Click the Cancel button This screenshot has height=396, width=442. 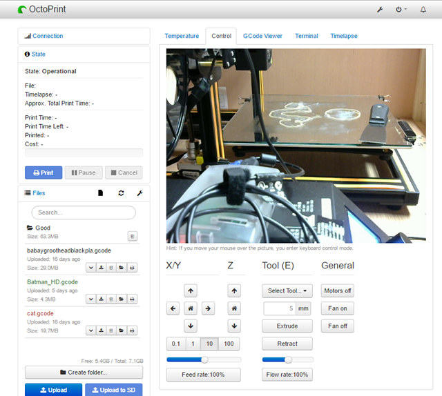click(x=124, y=172)
